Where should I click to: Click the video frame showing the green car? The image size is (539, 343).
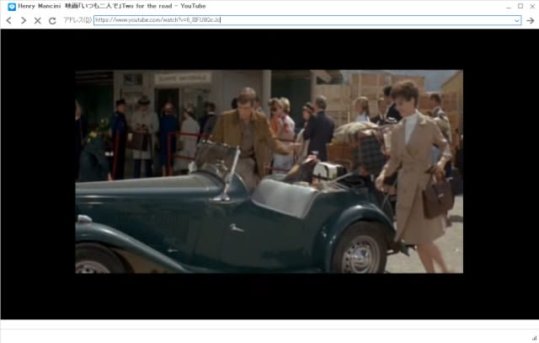pyautogui.click(x=269, y=172)
